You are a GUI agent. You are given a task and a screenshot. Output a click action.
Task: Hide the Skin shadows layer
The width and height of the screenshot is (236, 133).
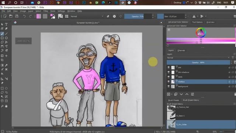169,72
